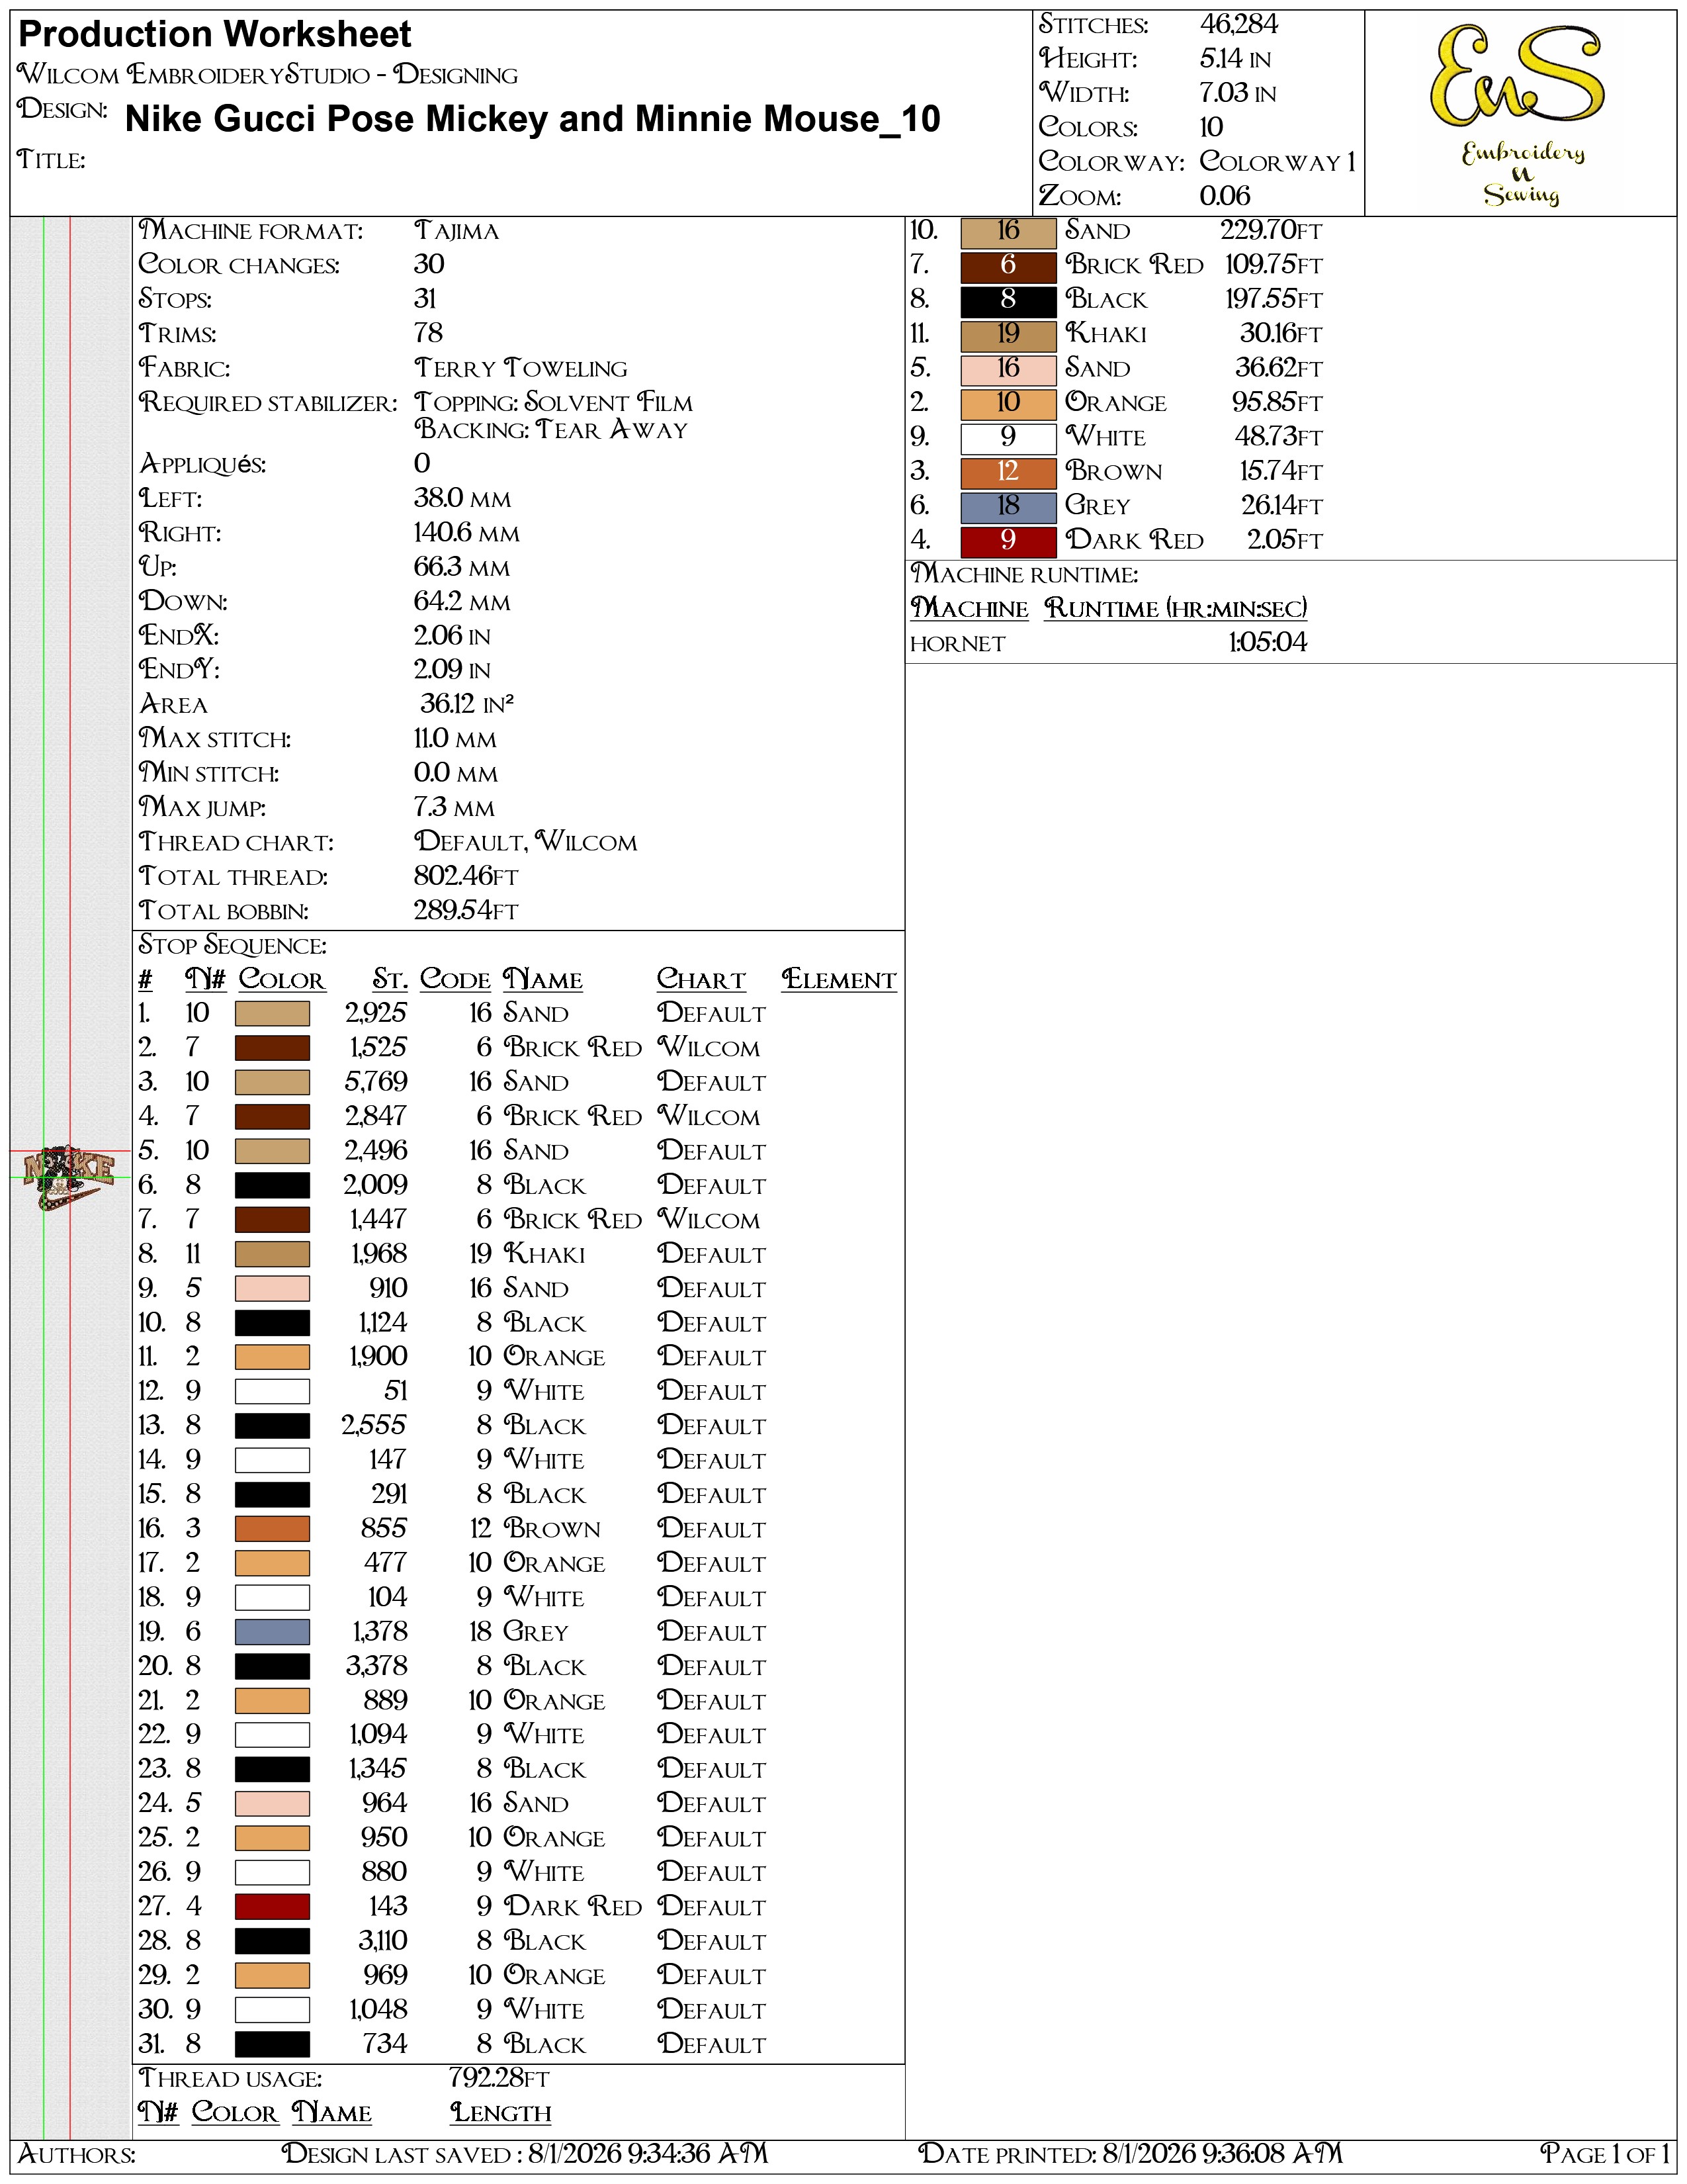Select the Khaki swatch beside 30.16FT
1687x2184 pixels.
(1008, 335)
